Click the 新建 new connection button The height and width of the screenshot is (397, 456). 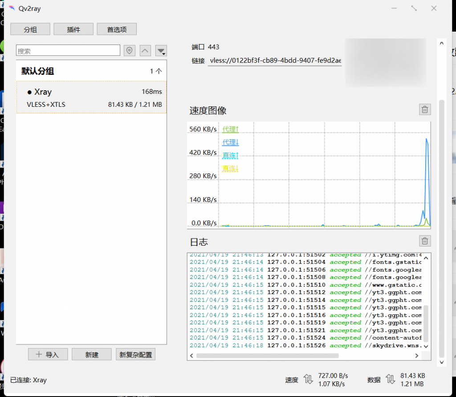[92, 354]
